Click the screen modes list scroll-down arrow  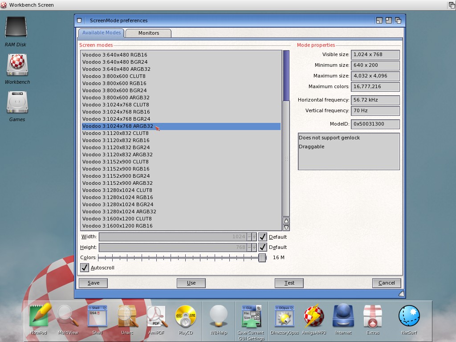(x=286, y=228)
